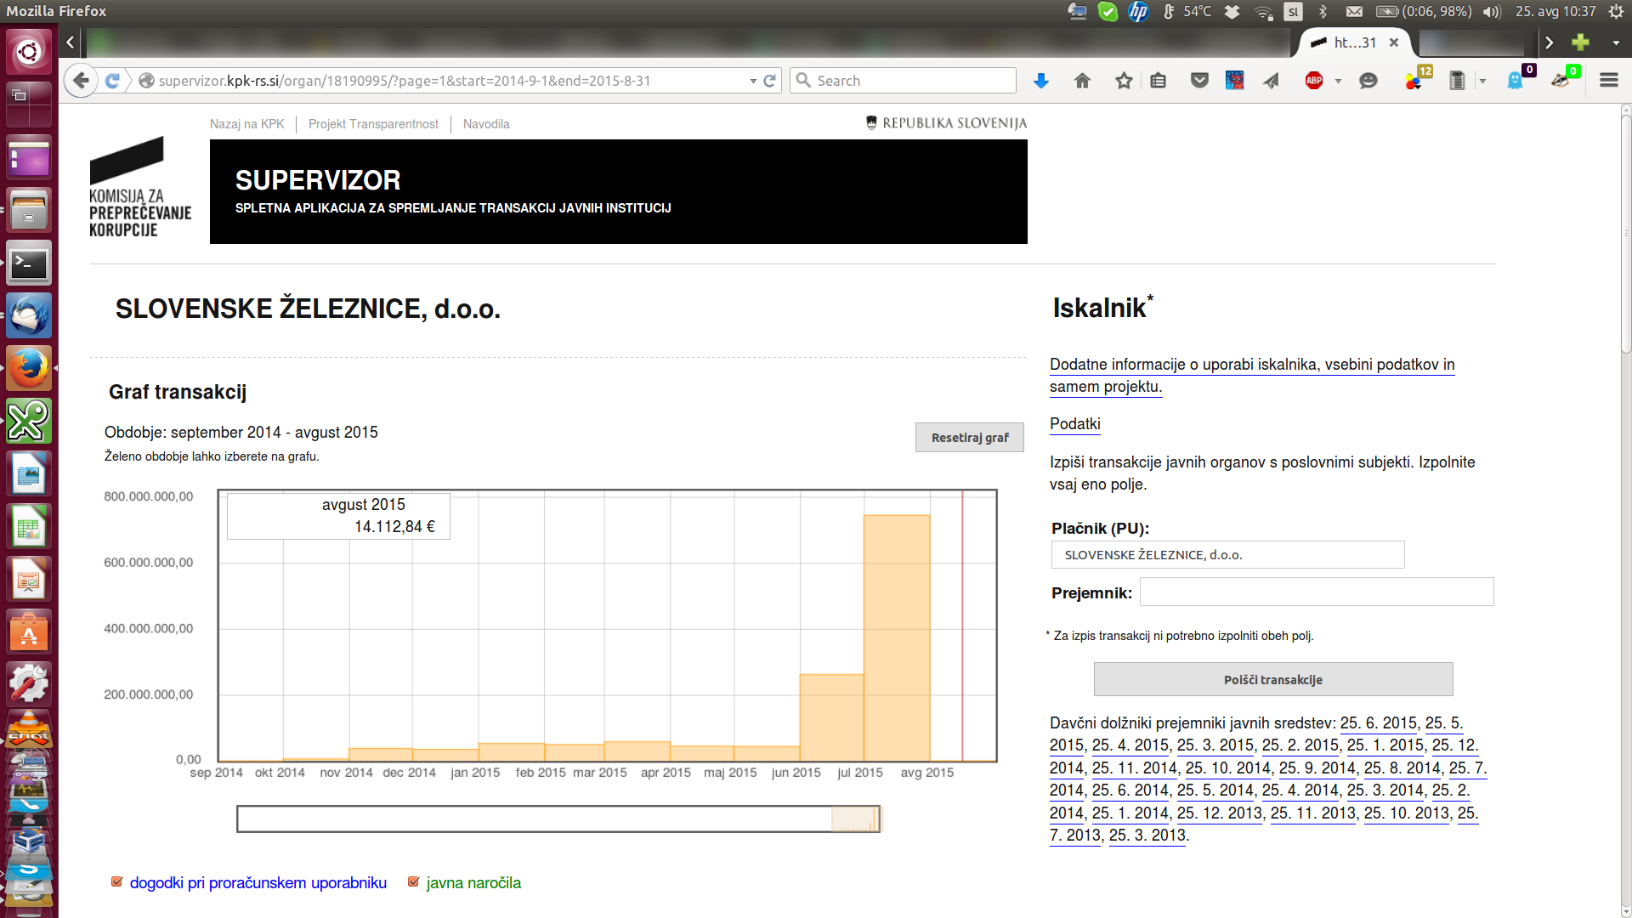The image size is (1632, 918).
Task: Open the Firefox downloads arrow
Action: (x=1040, y=81)
